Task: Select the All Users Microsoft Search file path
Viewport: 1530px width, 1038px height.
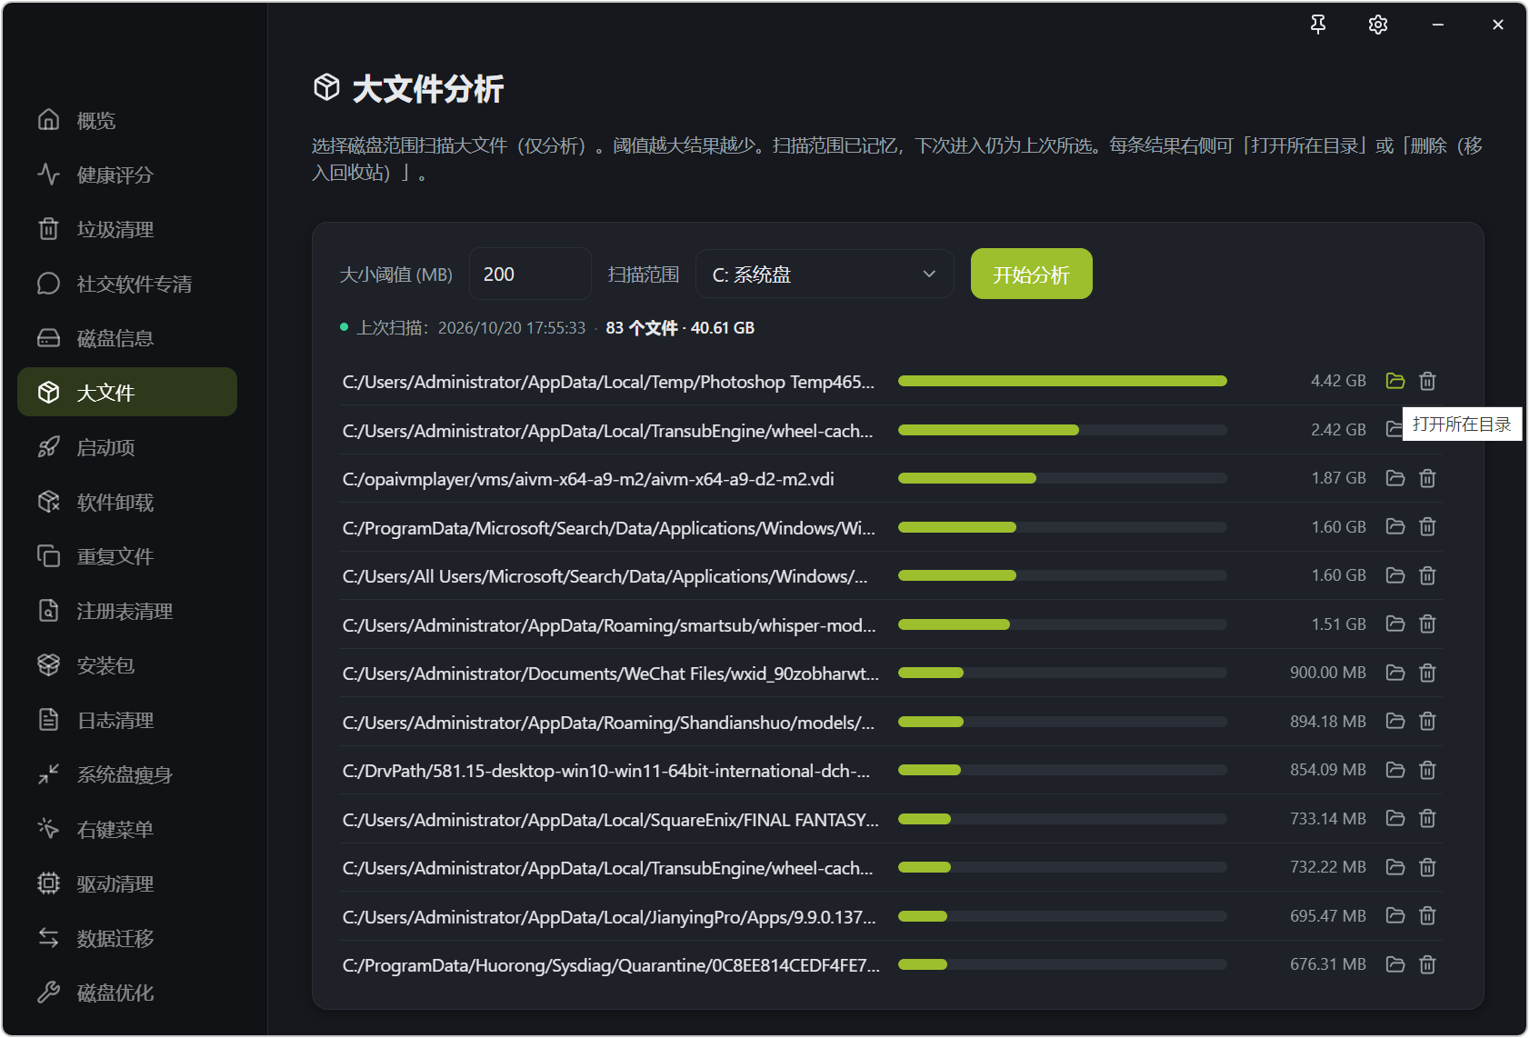Action: 605,576
